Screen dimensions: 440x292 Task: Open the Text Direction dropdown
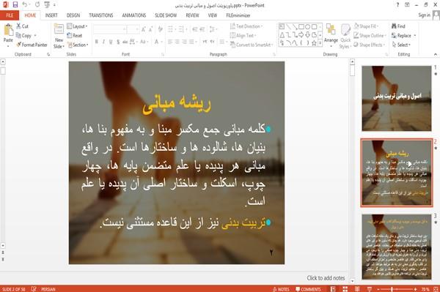246,26
